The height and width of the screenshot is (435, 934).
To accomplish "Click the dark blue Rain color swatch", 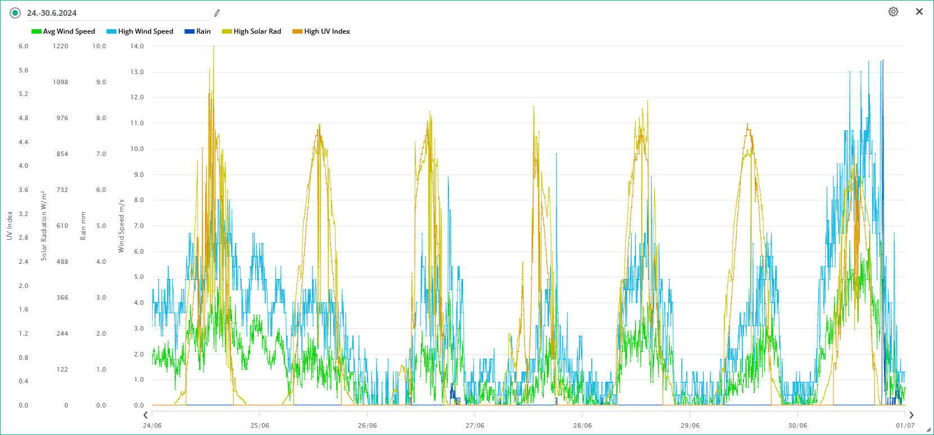I will coord(189,31).
